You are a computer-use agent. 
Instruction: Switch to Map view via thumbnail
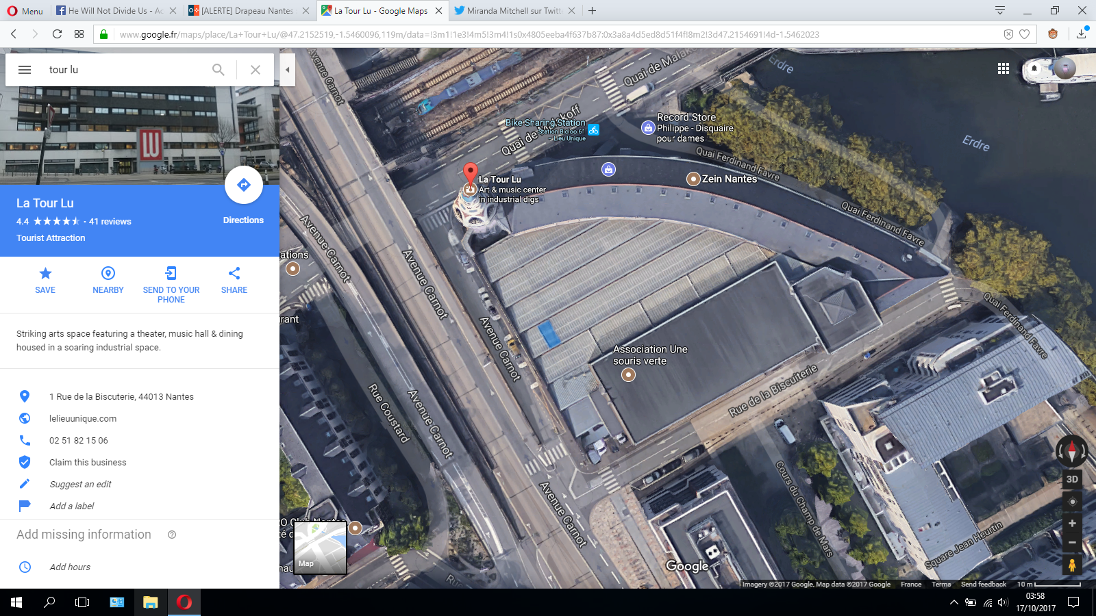pos(320,548)
